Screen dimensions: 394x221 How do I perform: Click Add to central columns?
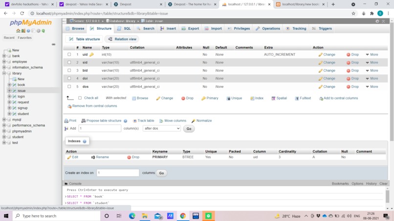click(338, 98)
